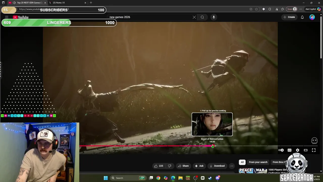Image resolution: width=323 pixels, height=182 pixels.
Task: Submit the YouTube search magnifier button
Action: point(202,17)
